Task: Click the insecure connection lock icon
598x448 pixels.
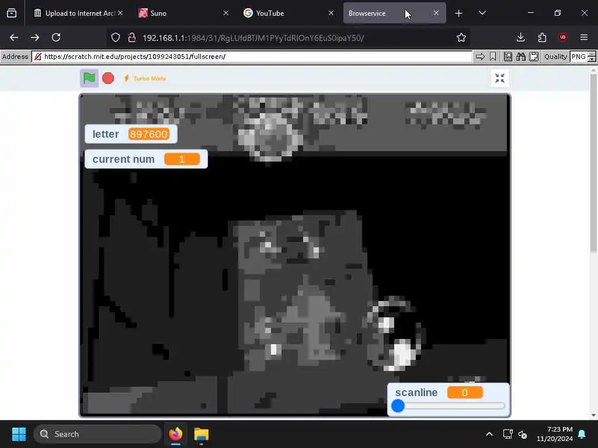Action: pyautogui.click(x=132, y=37)
